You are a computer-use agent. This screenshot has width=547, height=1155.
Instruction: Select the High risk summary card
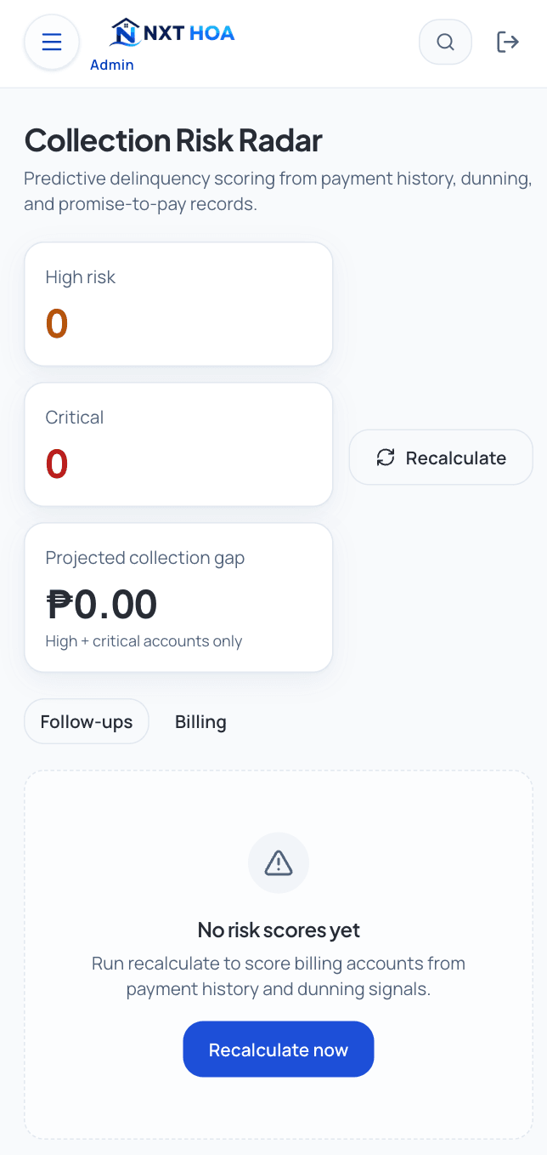pos(178,304)
